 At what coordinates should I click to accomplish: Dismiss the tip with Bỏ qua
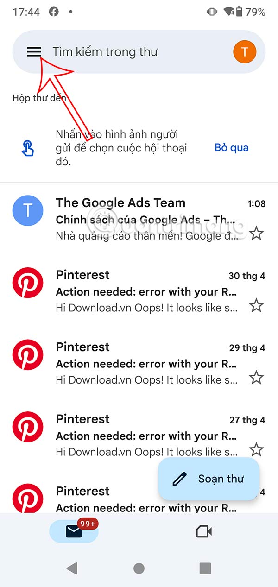point(231,147)
